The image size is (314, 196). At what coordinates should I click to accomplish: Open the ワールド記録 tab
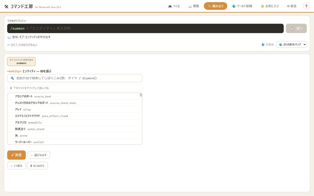(x=242, y=6)
